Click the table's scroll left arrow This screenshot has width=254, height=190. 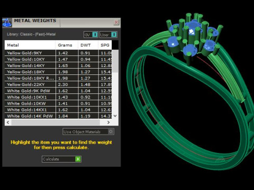(8, 122)
